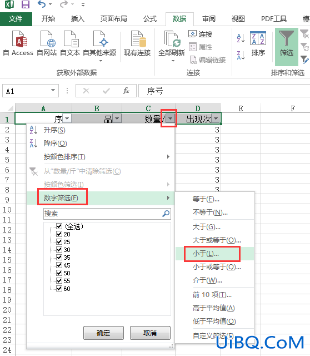Uncheck the 60 value checkbox

tap(59, 288)
